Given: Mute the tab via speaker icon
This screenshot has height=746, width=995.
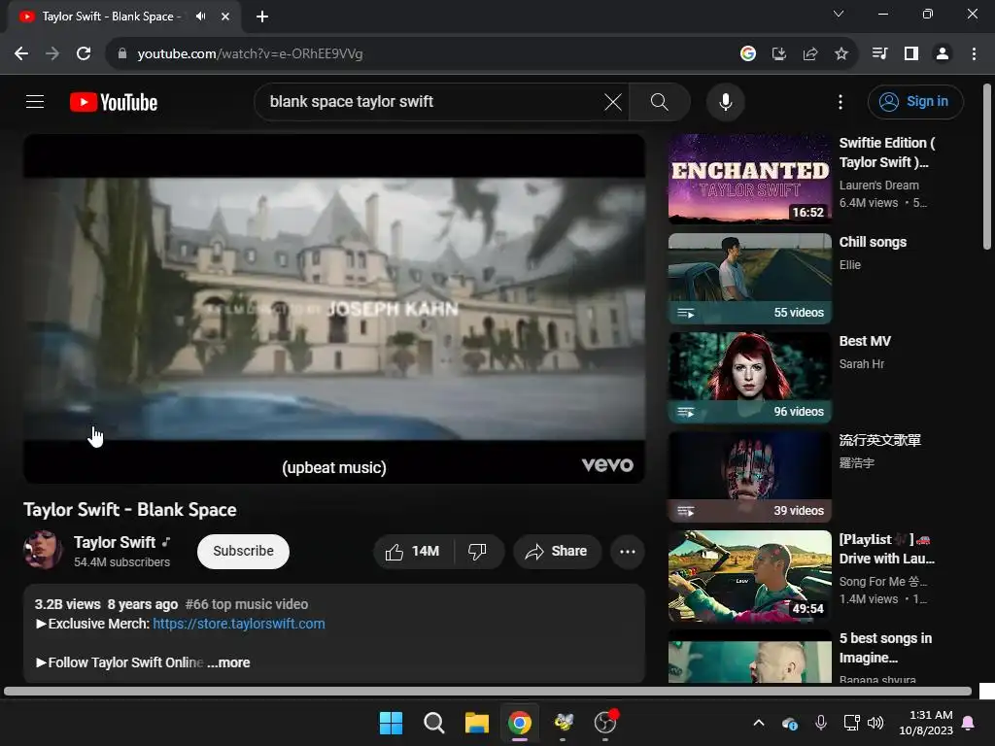Looking at the screenshot, I should [200, 17].
